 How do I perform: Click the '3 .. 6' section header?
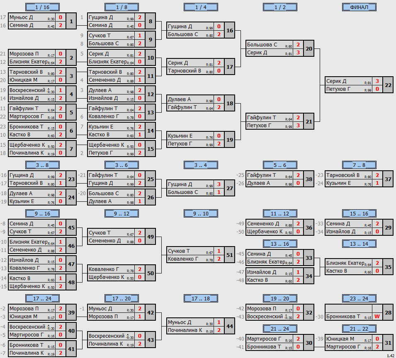pos(121,165)
